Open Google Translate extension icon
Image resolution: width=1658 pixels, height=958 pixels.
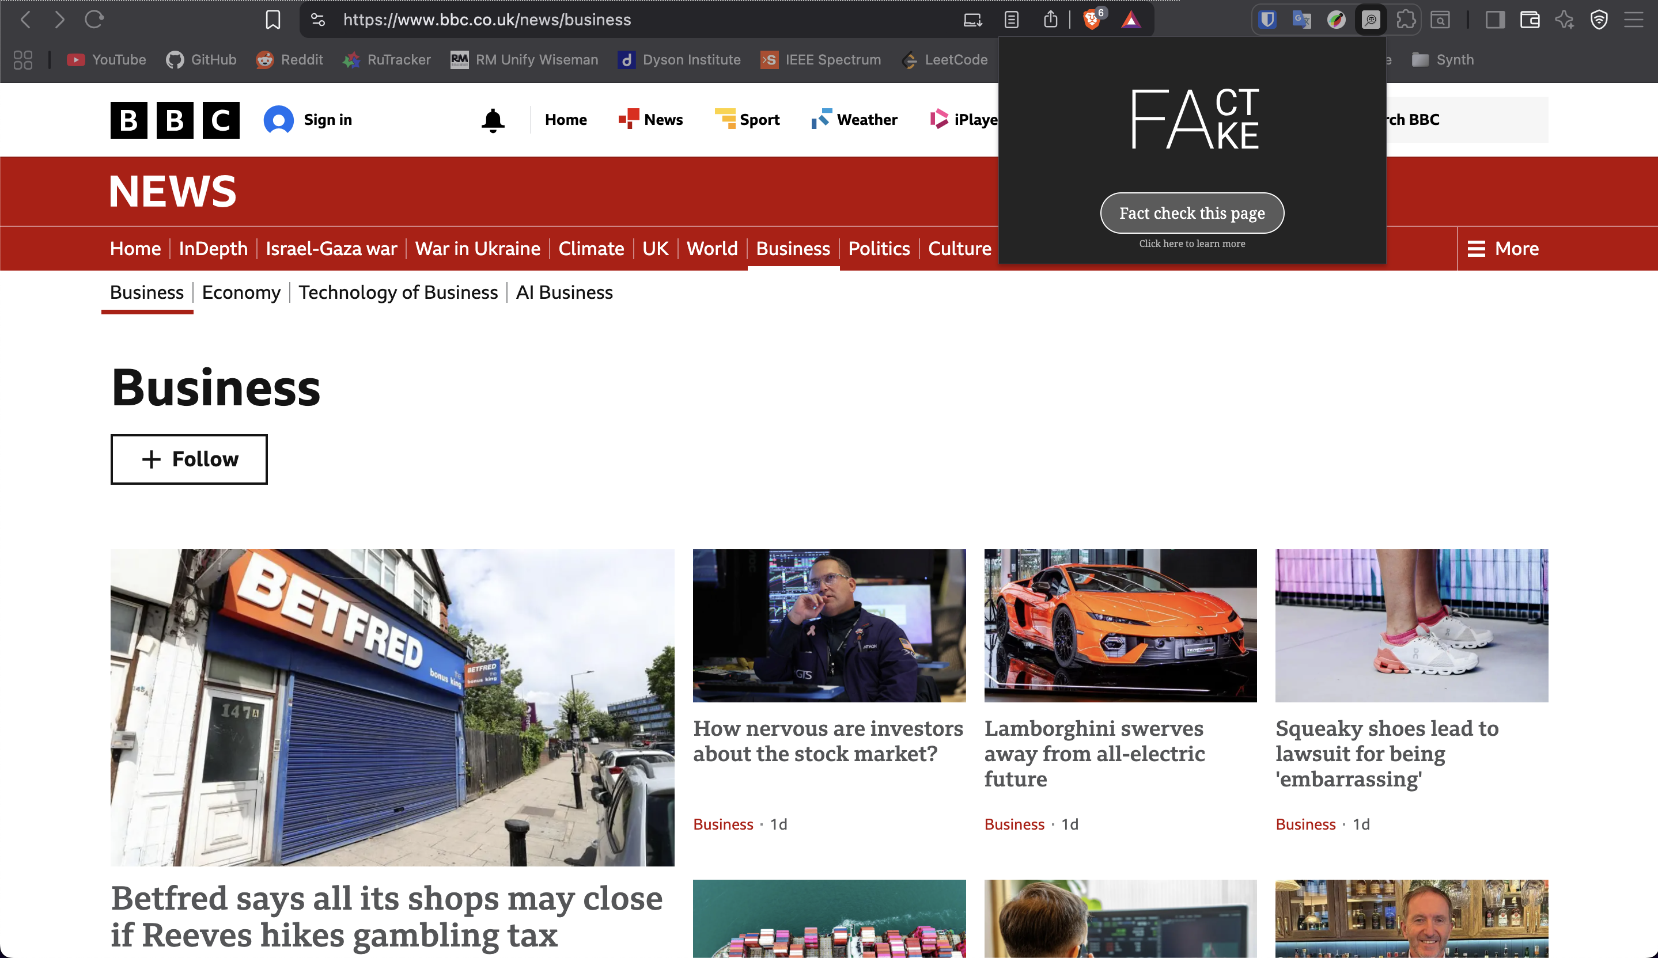(1301, 20)
